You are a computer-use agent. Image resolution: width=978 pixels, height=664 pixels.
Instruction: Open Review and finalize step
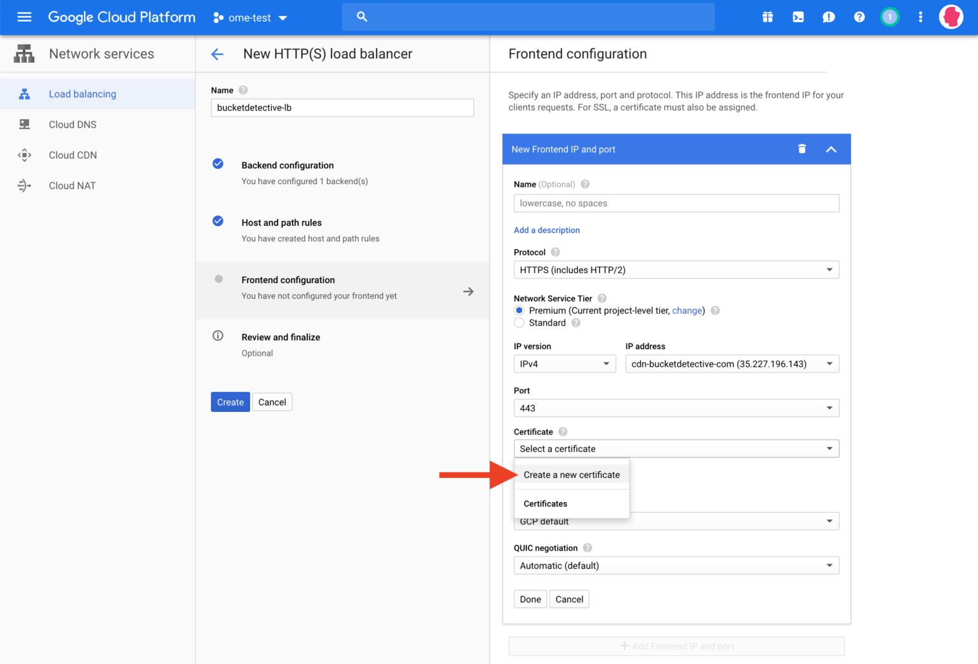pyautogui.click(x=342, y=345)
